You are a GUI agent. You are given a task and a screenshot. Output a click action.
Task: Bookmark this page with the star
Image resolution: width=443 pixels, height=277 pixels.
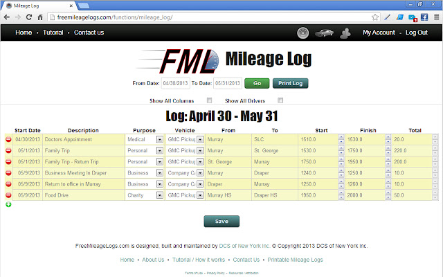375,17
